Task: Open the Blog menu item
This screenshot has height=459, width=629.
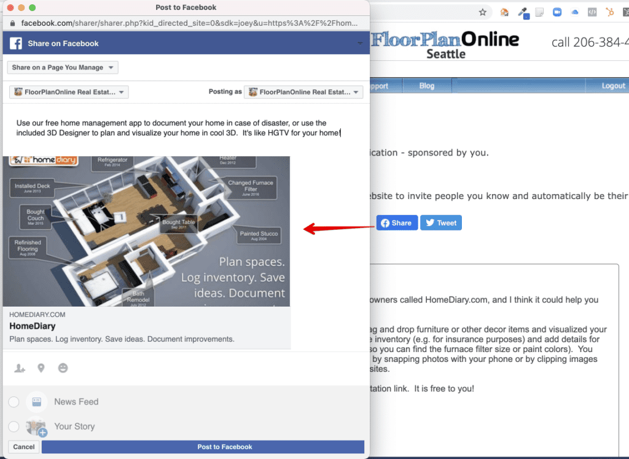Action: click(427, 86)
